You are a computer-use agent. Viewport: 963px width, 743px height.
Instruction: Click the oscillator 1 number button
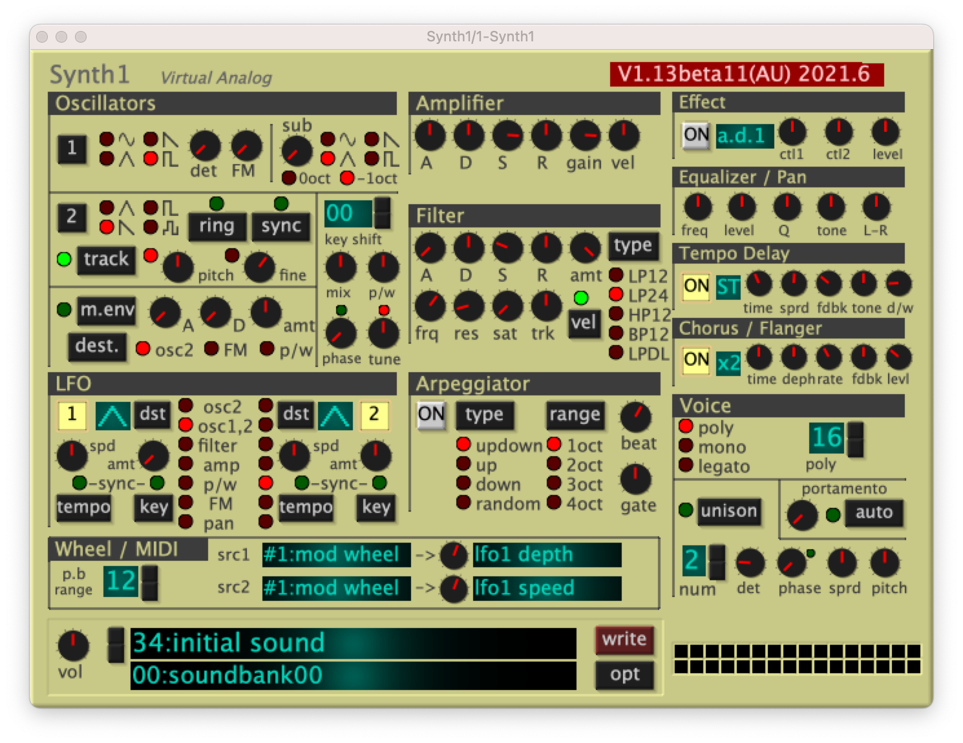[x=72, y=149]
